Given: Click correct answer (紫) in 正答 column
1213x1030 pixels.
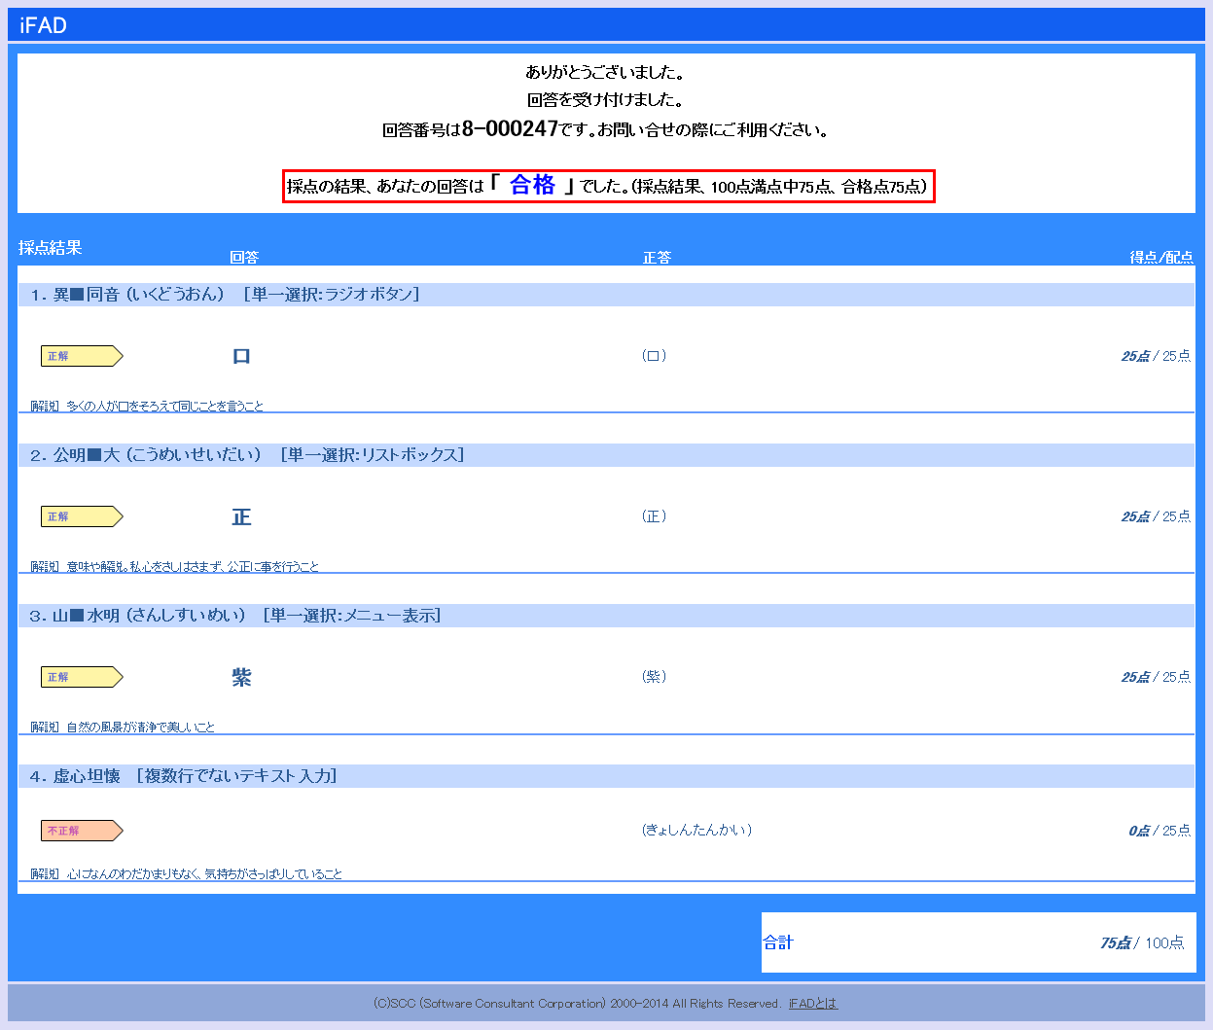Looking at the screenshot, I should click(x=654, y=677).
